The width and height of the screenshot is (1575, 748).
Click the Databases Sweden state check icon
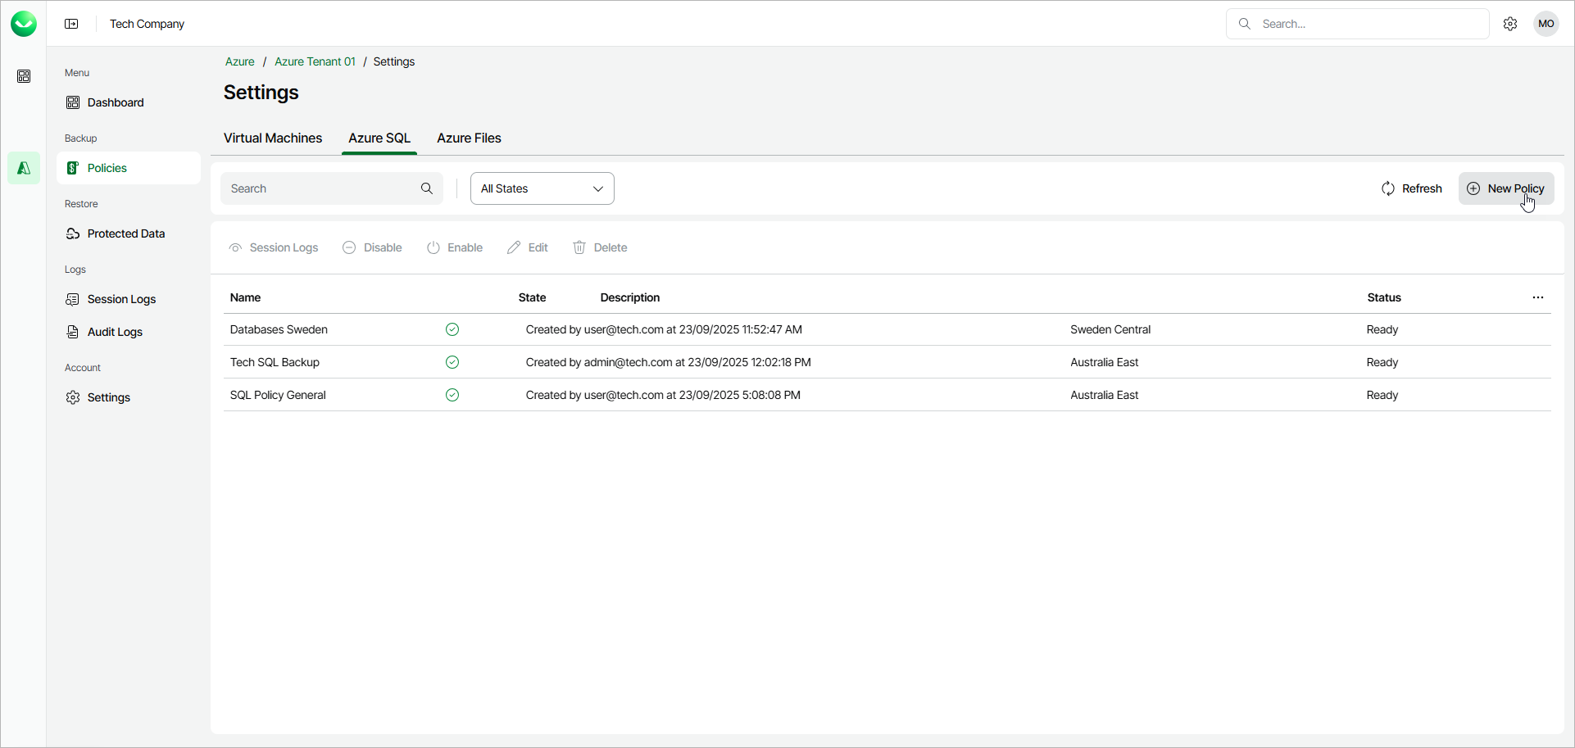click(452, 329)
